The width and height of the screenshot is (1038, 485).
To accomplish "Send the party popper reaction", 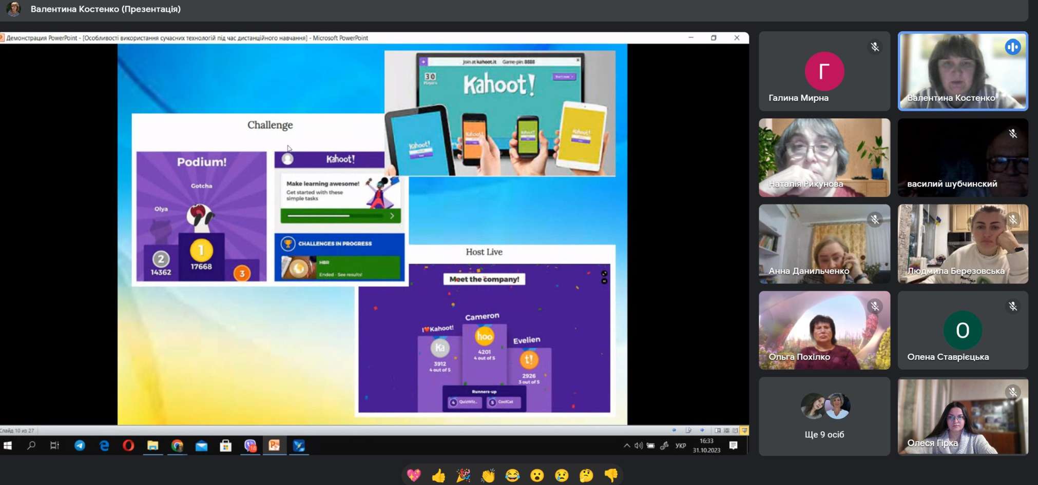I will (463, 475).
